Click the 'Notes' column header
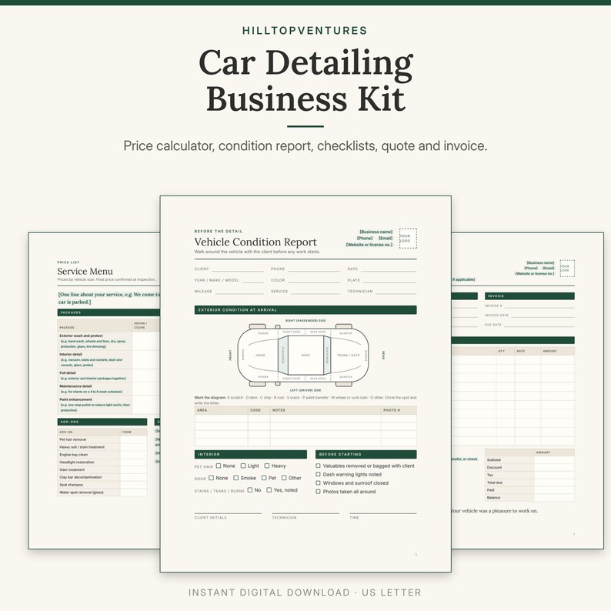The image size is (611, 611). (326, 410)
